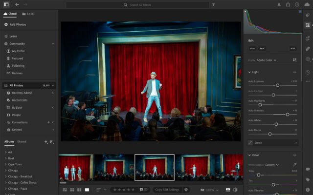Viewport: 313px width, 195px height.
Task: Add a connection with plus icon
Action: click(x=48, y=122)
